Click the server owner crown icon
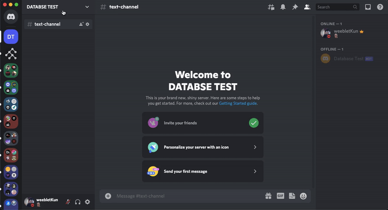The height and width of the screenshot is (210, 388). [361, 31]
